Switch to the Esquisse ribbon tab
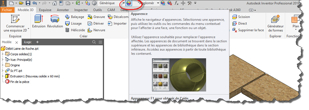Image resolution: width=309 pixels, height=110 pixels. (45, 10)
